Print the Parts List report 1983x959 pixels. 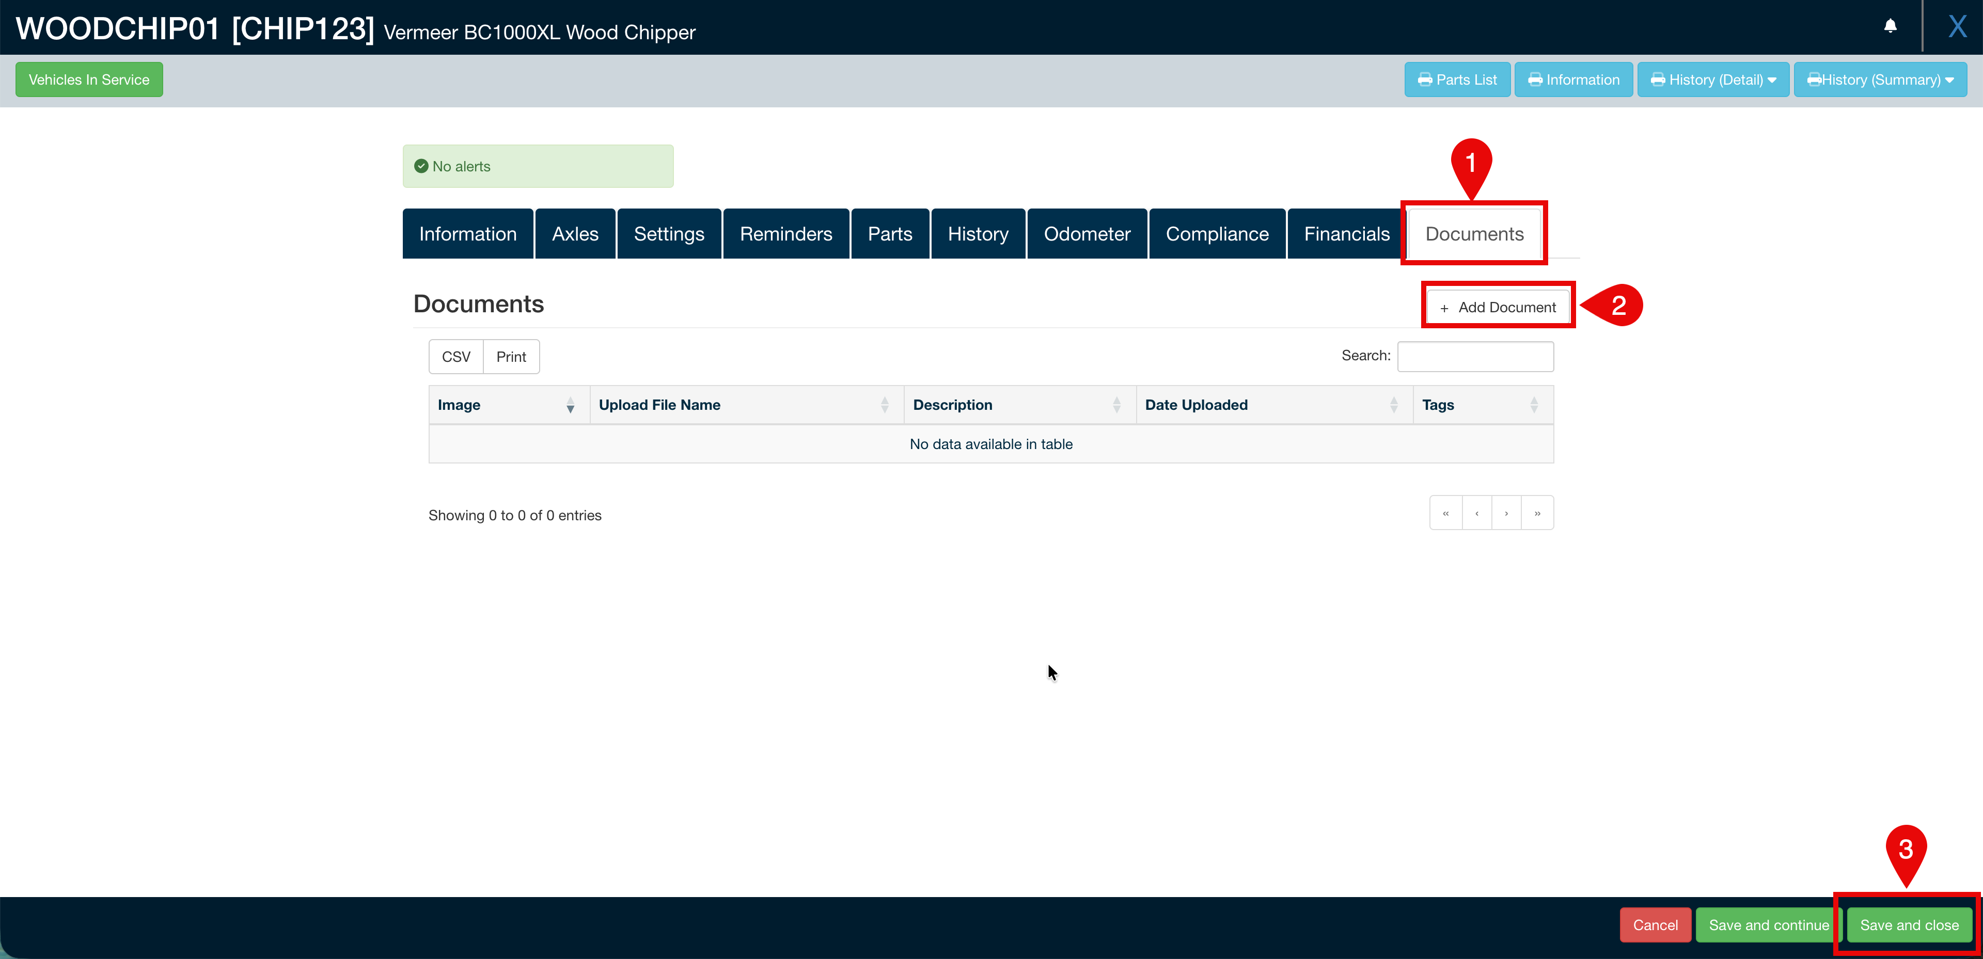(1456, 79)
